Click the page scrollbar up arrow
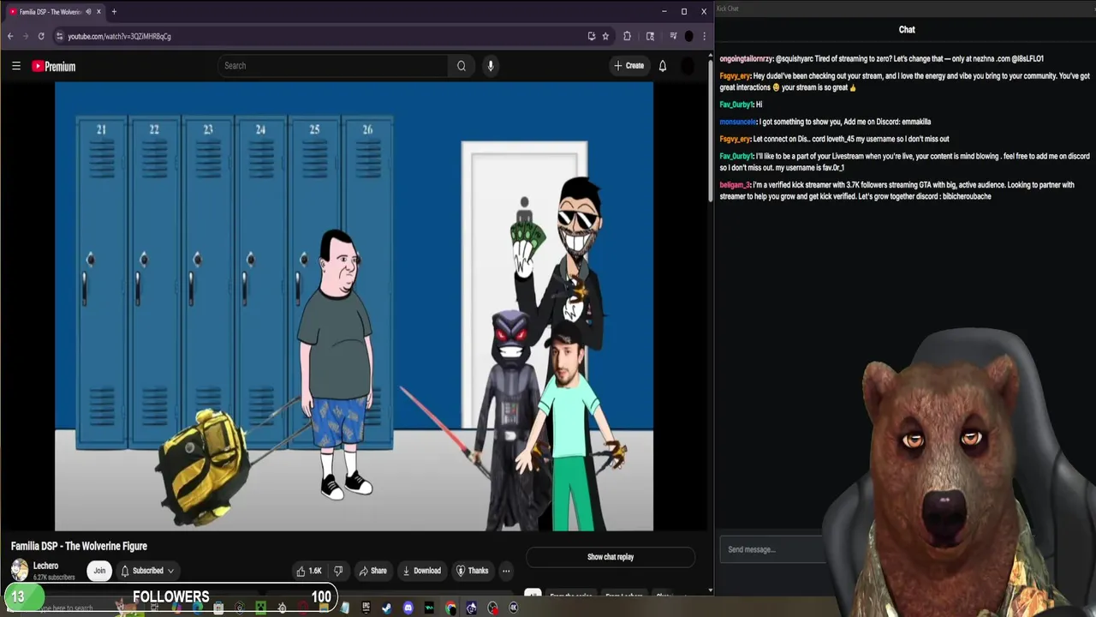Image resolution: width=1096 pixels, height=617 pixels. [x=710, y=56]
